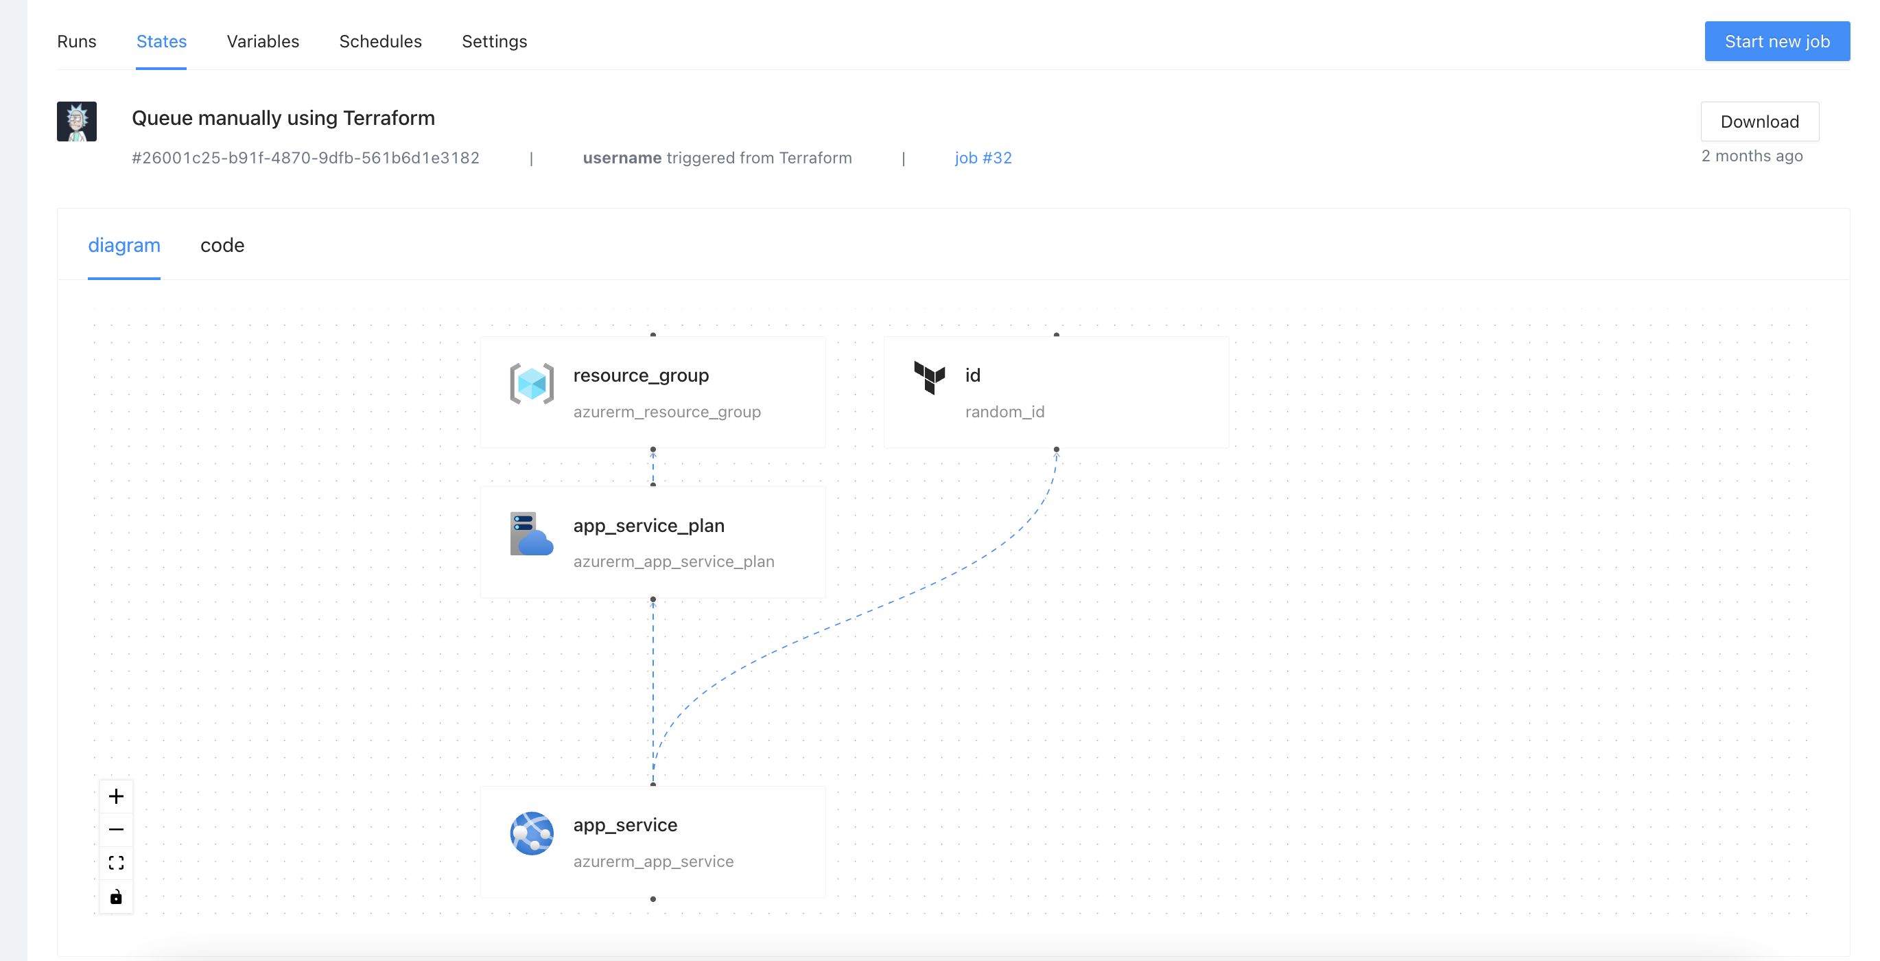Click the bottom connector handle of app_service
1880x961 pixels.
[x=653, y=899]
